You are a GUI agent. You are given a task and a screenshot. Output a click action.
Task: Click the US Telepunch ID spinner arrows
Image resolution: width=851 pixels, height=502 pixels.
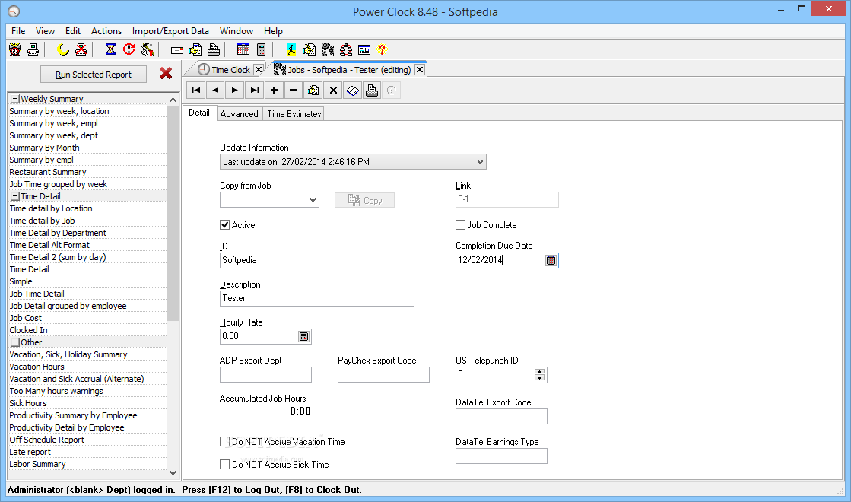click(x=539, y=374)
